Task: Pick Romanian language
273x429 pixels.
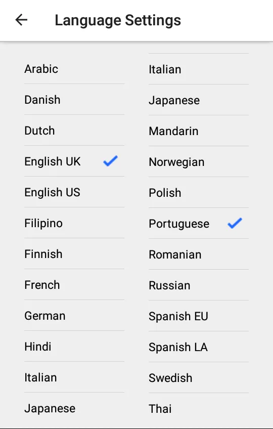Action: point(199,254)
